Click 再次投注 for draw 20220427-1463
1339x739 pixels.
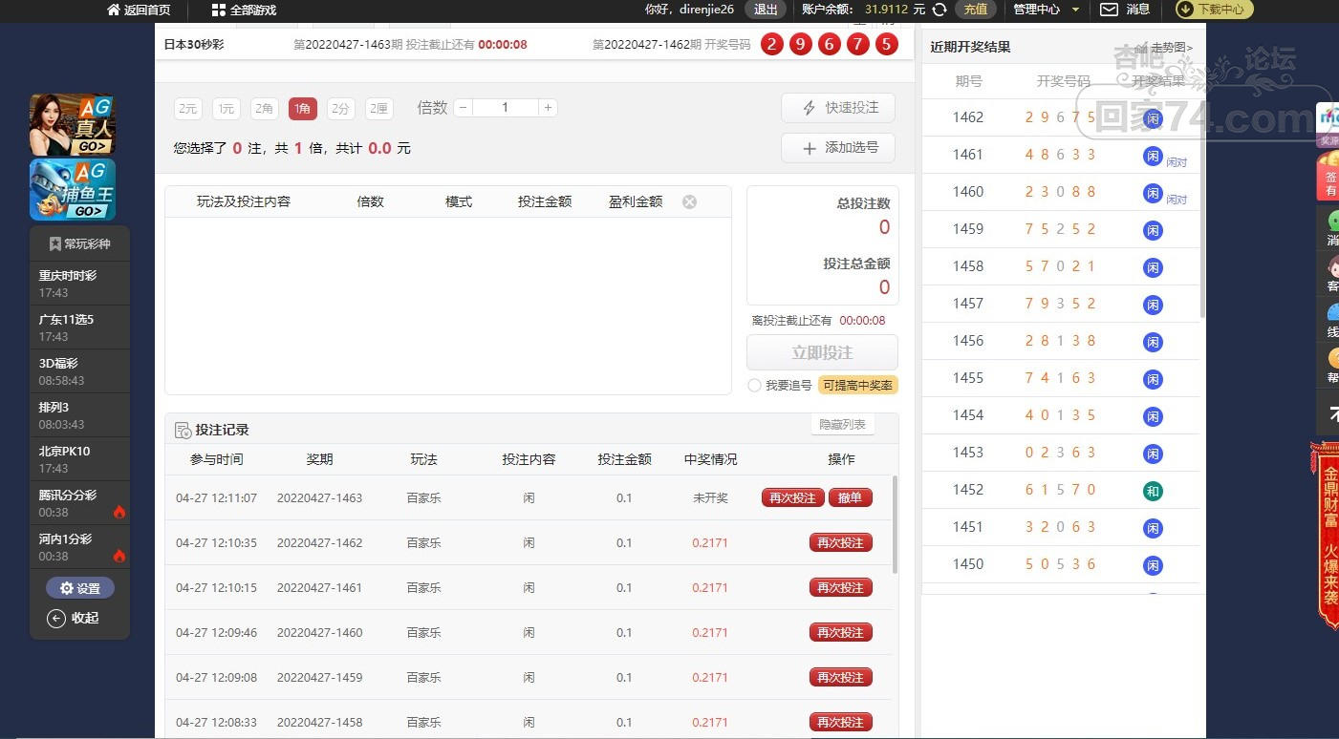[x=793, y=497]
